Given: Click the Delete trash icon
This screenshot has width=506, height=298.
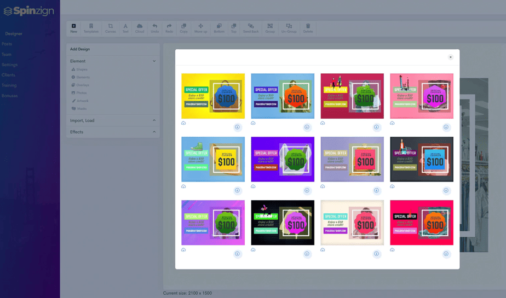Looking at the screenshot, I should (308, 28).
